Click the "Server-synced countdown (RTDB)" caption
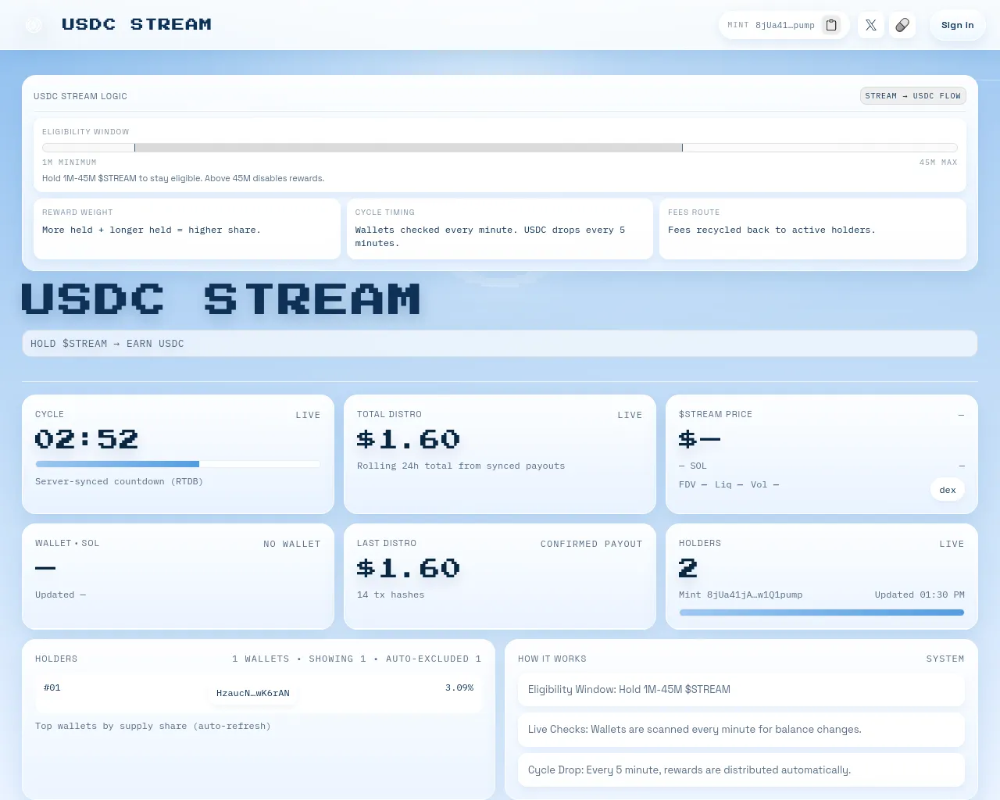 click(x=119, y=481)
